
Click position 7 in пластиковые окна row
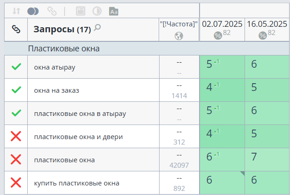point(267,160)
